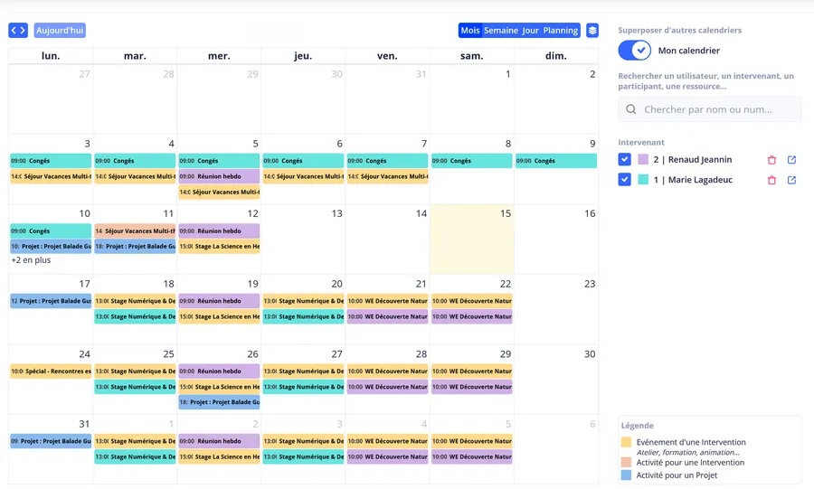Switch to the Planning view
This screenshot has width=814, height=489.
point(561,31)
